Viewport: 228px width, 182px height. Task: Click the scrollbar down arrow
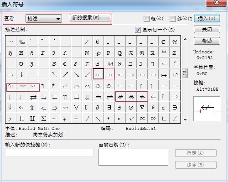click(185, 120)
